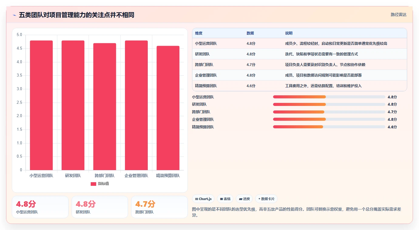Click the 4.6分 value beside the last progress bar
The image size is (419, 230).
click(392, 127)
